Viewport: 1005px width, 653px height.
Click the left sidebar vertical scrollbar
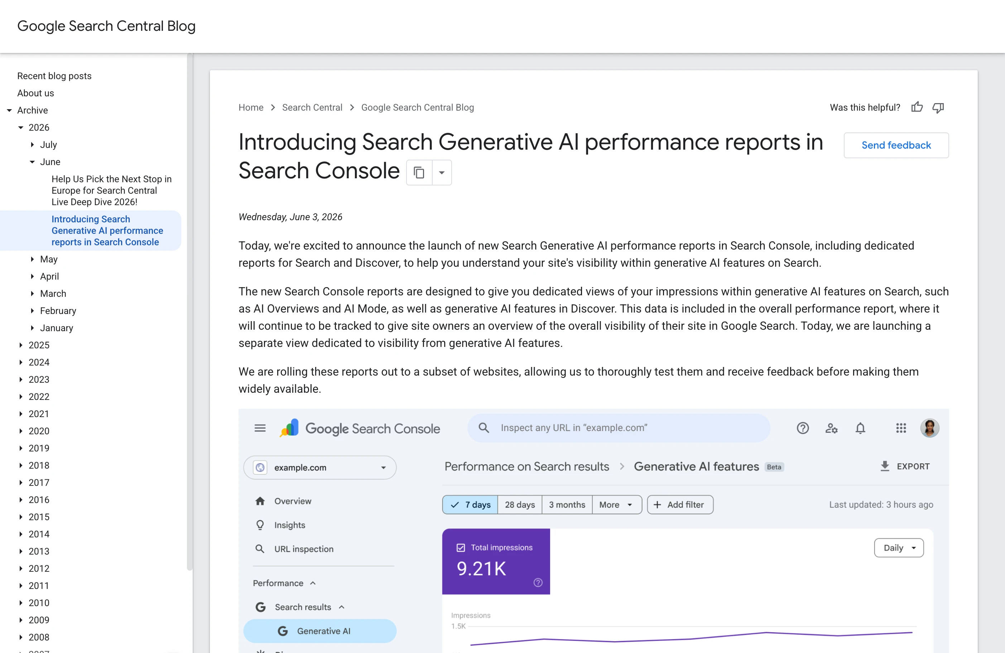(189, 311)
